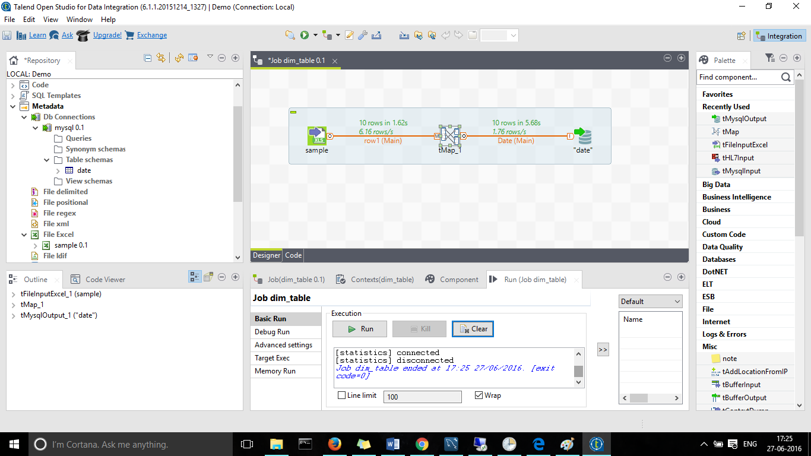This screenshot has width=811, height=456.
Task: Collapse the Metadata tree node
Action: tap(13, 106)
